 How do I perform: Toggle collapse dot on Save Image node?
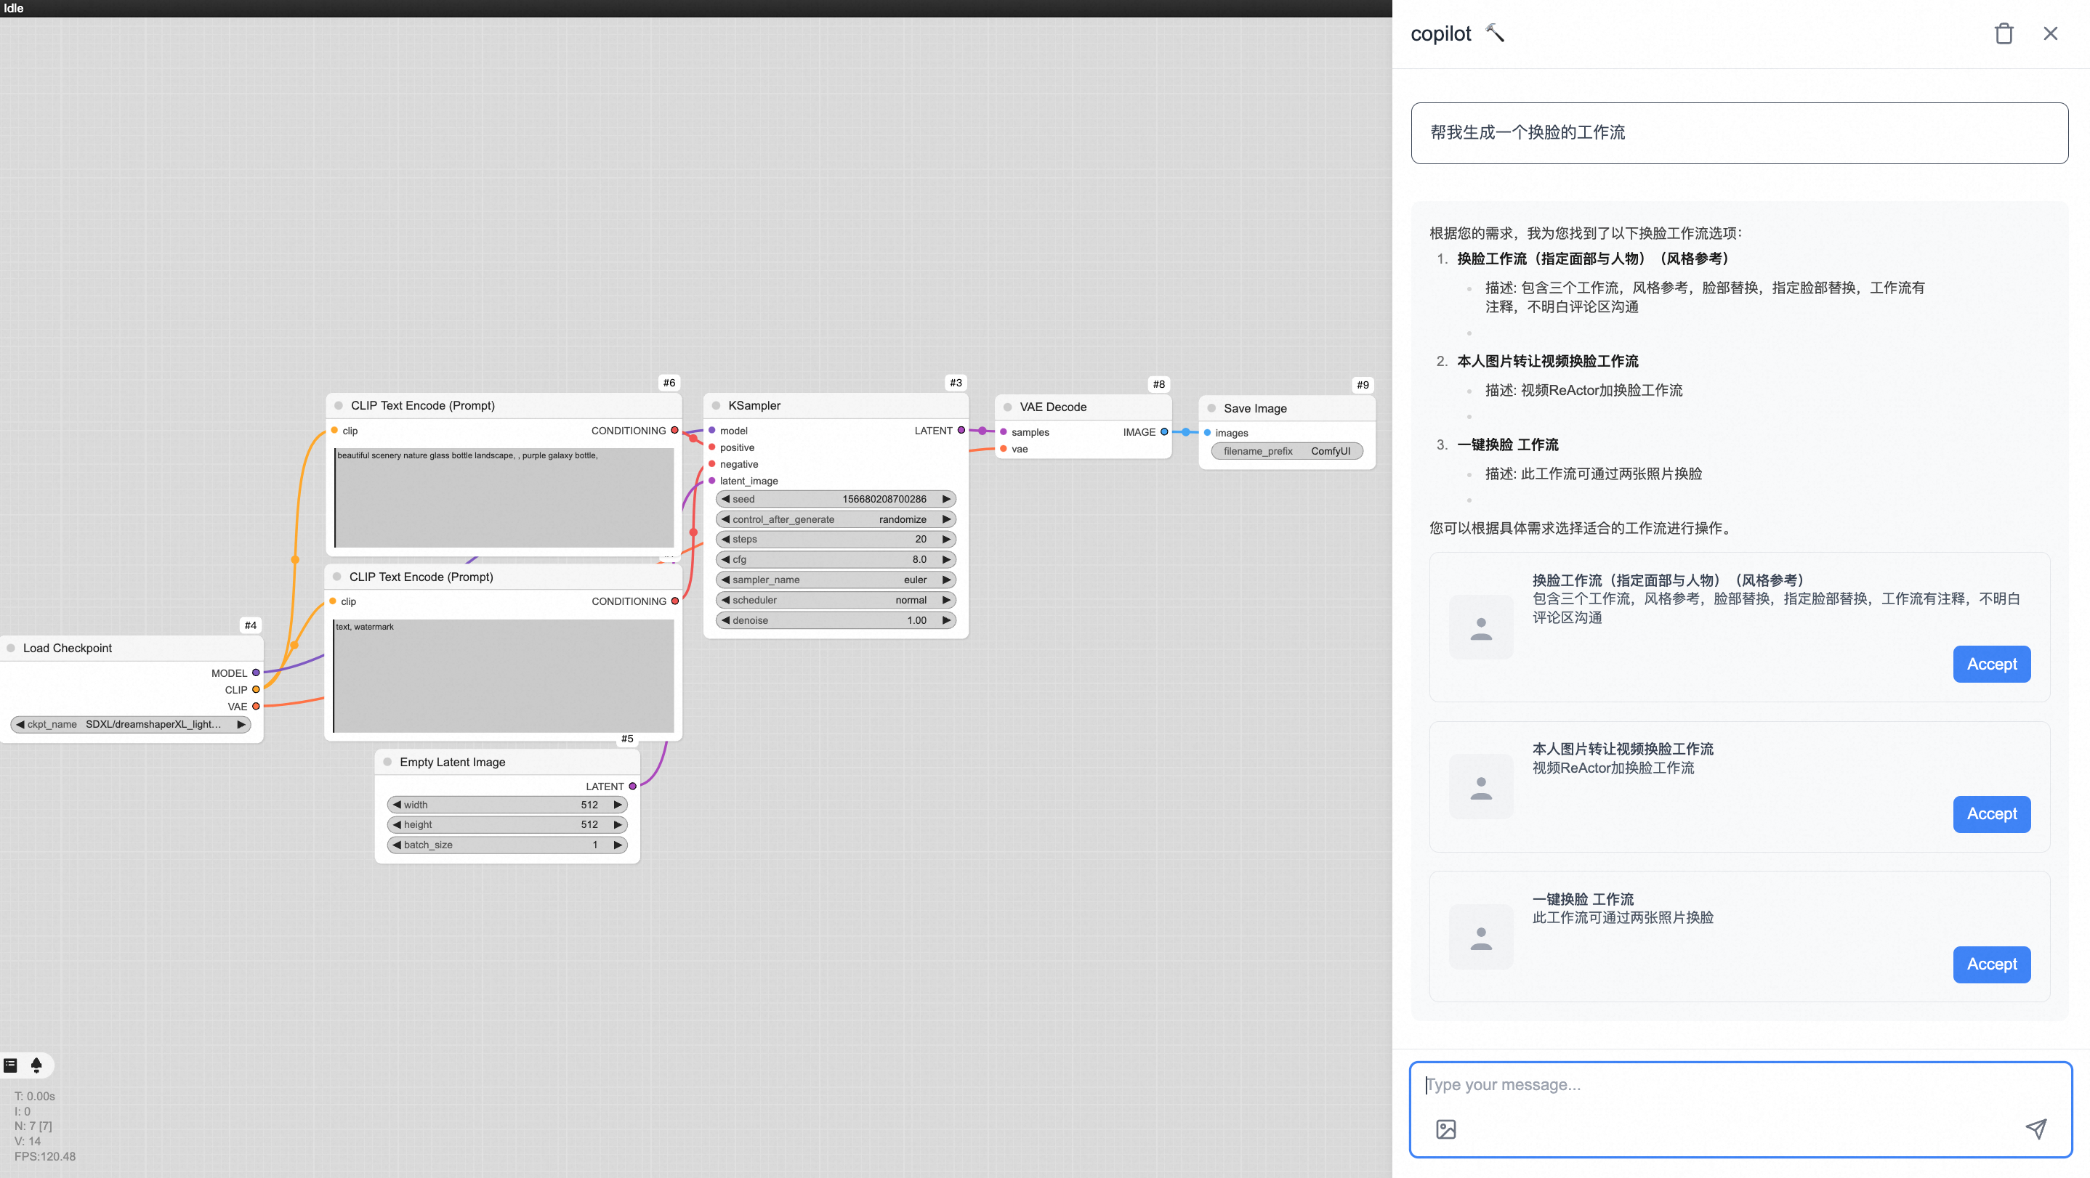coord(1211,409)
